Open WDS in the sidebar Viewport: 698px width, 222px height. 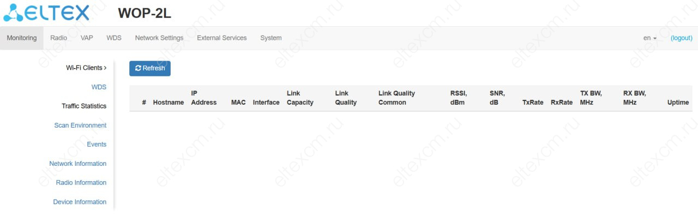(x=99, y=87)
